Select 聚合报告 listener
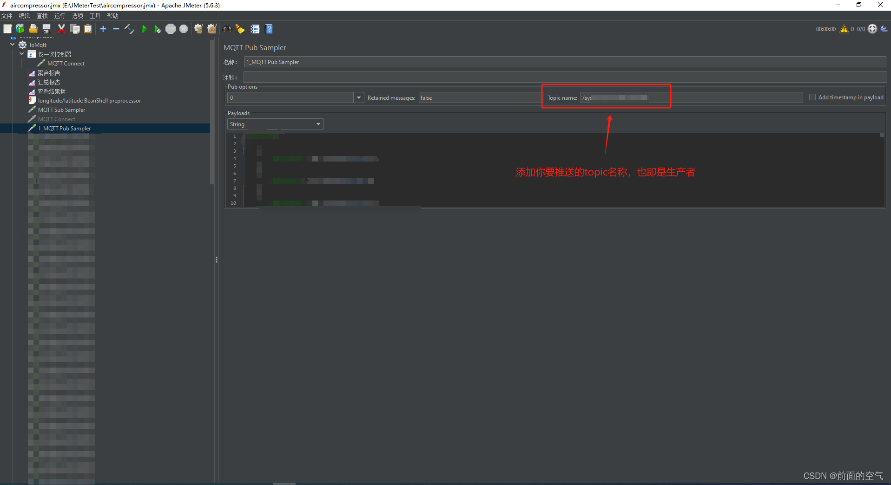 tap(49, 73)
